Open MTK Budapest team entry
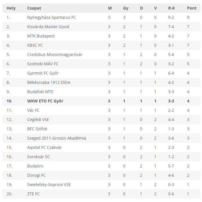Screen dimensions: 202x202 pyautogui.click(x=41, y=36)
